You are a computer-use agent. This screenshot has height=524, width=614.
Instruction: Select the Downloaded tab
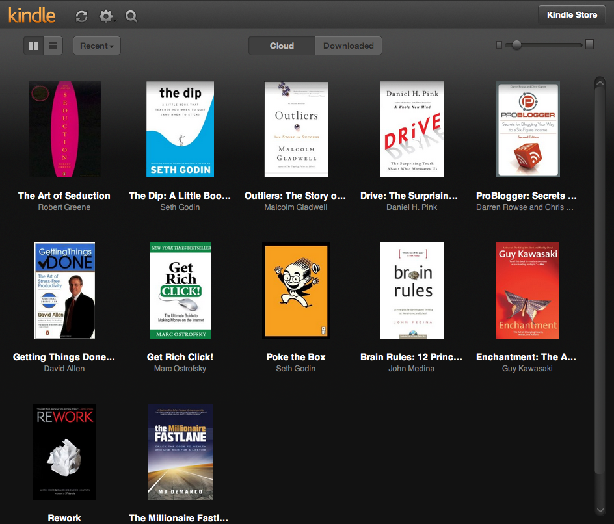pyautogui.click(x=349, y=46)
